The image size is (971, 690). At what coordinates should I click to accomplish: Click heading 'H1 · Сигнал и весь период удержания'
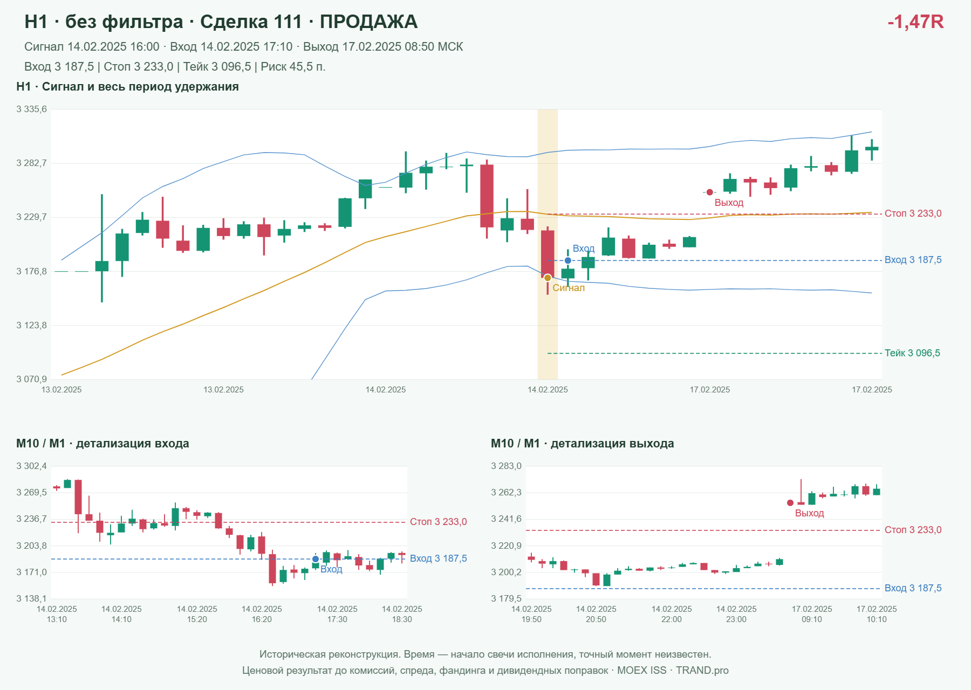127,87
